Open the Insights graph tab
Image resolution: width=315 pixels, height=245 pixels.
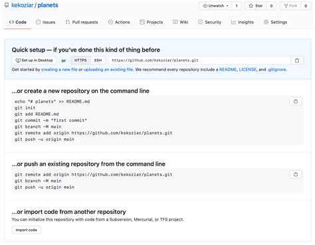point(243,22)
